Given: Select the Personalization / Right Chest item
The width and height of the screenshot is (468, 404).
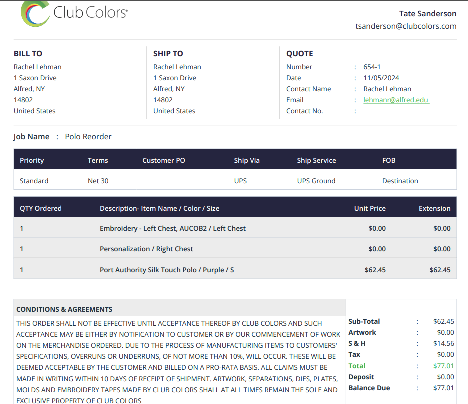Looking at the screenshot, I should click(x=146, y=249).
